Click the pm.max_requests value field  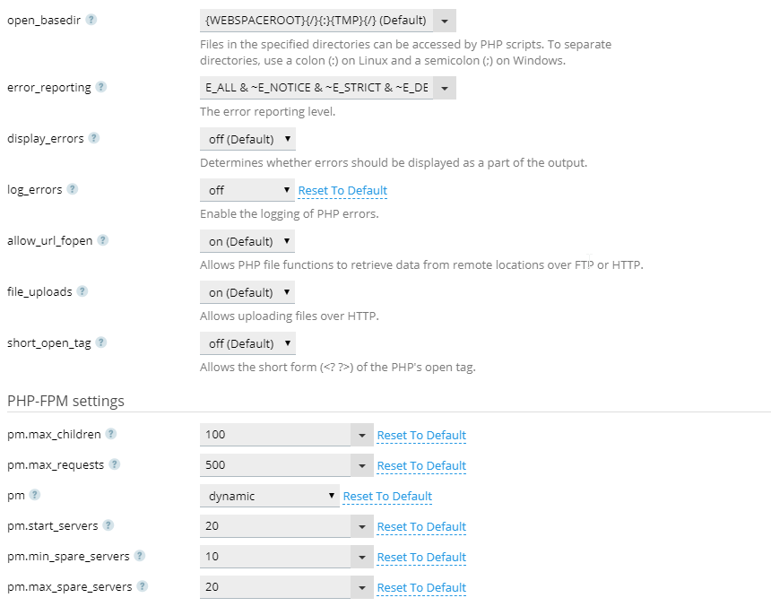[x=274, y=465]
